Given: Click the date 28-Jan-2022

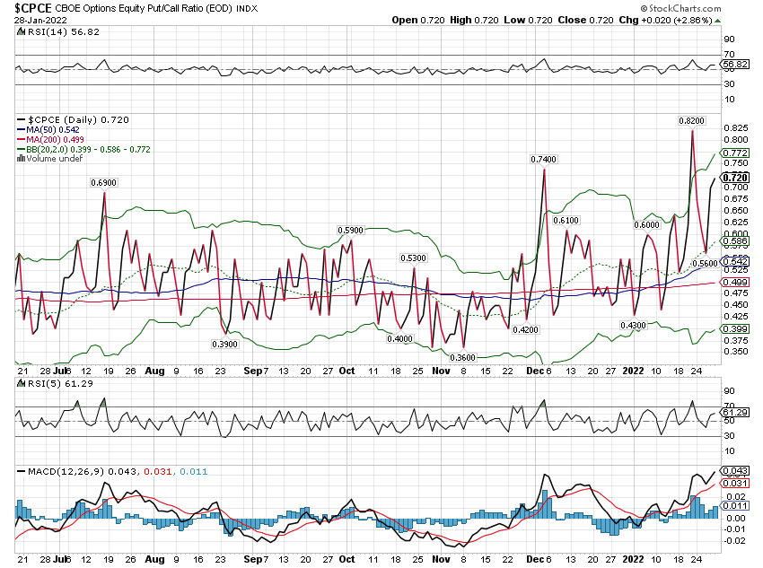Looking at the screenshot, I should tap(41, 20).
